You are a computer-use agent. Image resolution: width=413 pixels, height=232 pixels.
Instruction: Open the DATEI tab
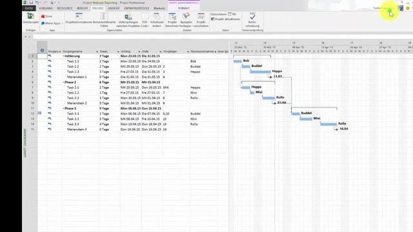click(29, 8)
